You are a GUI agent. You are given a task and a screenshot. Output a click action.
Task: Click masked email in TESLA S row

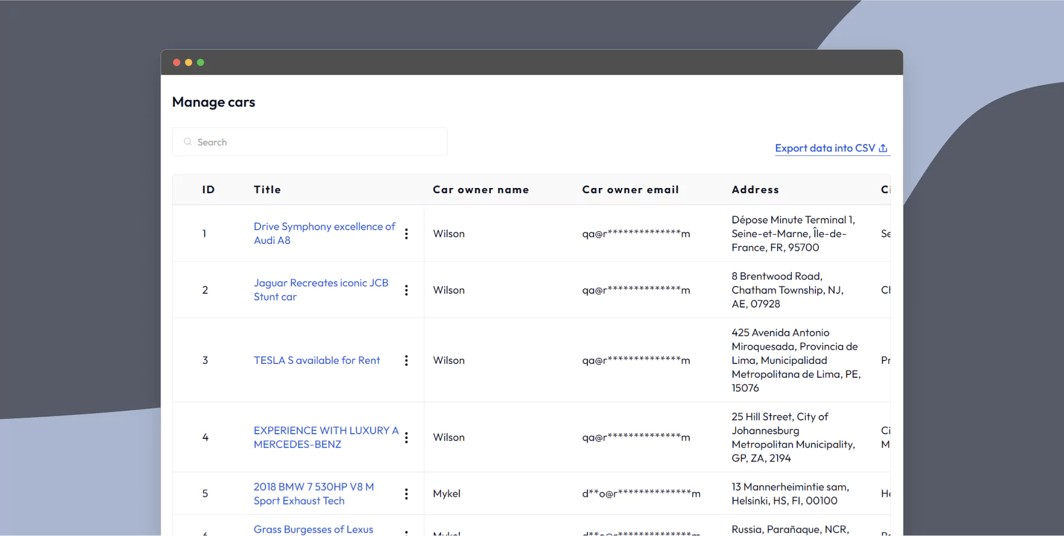tap(636, 361)
